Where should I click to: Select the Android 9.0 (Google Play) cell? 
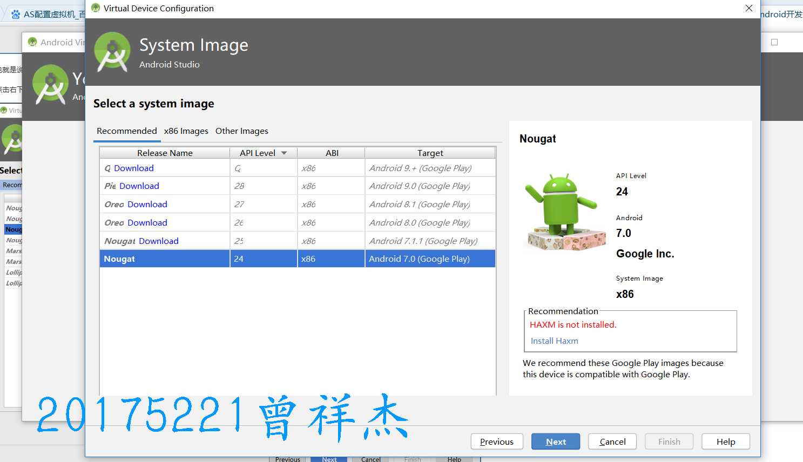point(430,186)
